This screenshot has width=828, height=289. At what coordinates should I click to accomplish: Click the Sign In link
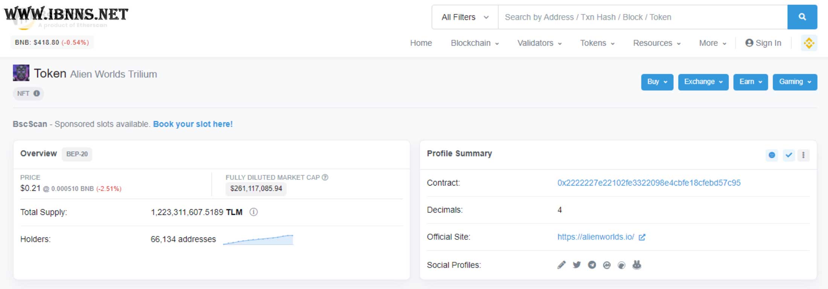(x=763, y=43)
